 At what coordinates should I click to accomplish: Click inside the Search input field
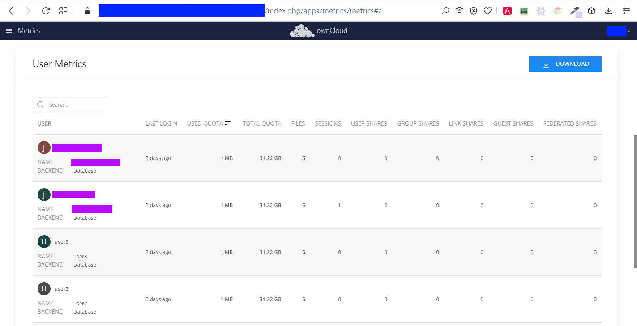pyautogui.click(x=69, y=105)
